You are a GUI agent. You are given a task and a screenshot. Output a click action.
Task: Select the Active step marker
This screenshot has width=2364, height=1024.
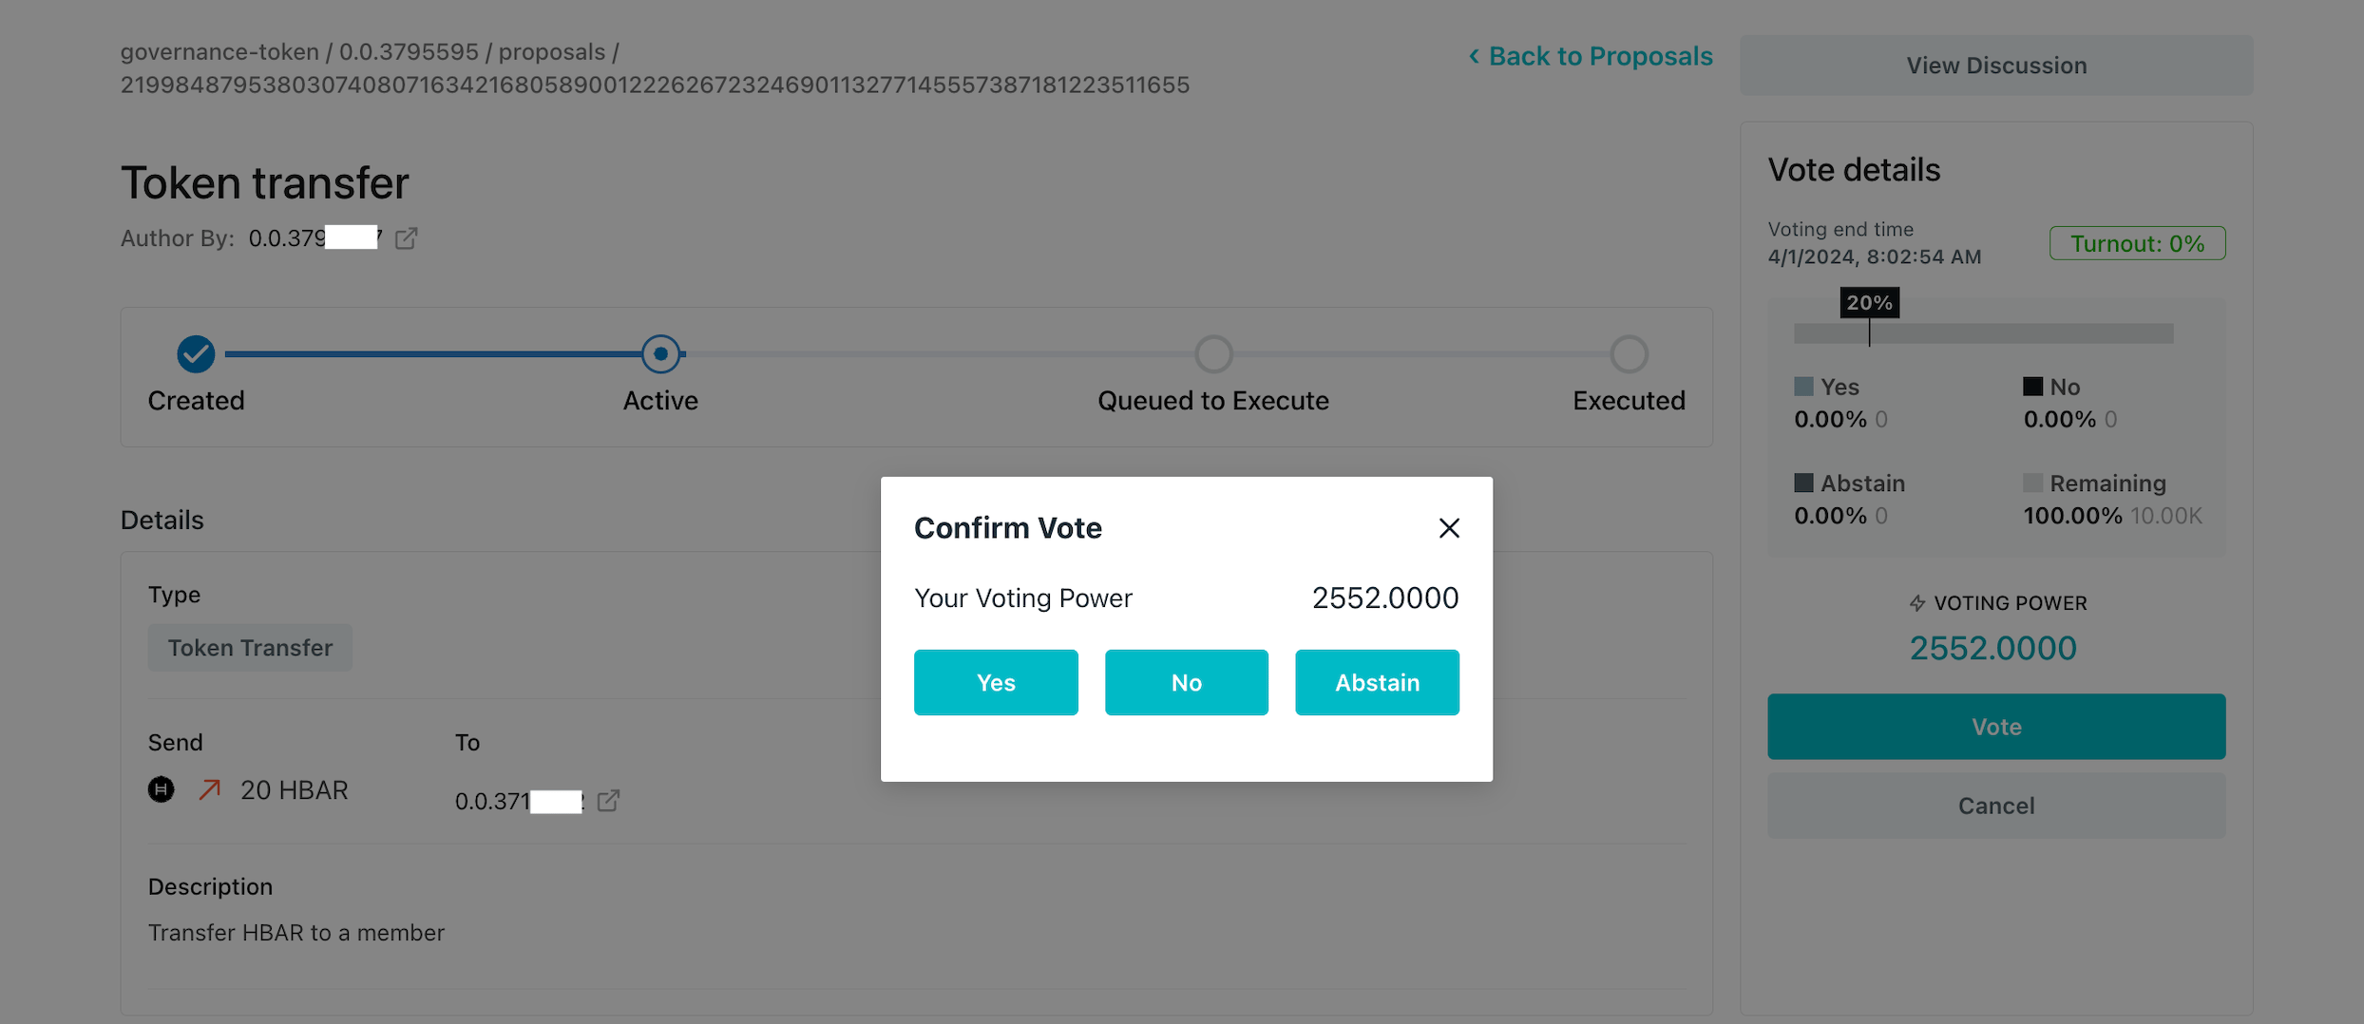tap(660, 354)
